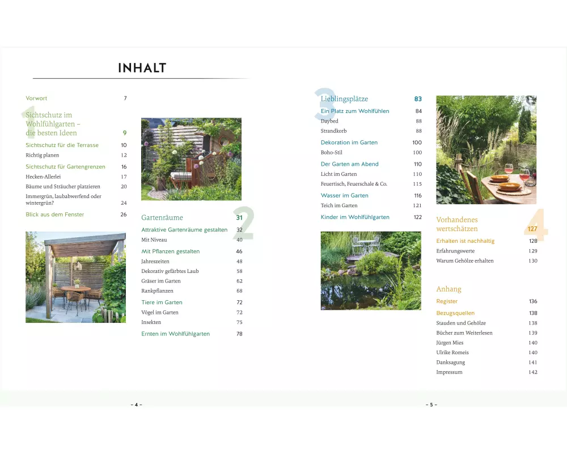Viewport: 567px width, 454px height.
Task: Open the 'Strandkorb' entry
Action: 333,131
